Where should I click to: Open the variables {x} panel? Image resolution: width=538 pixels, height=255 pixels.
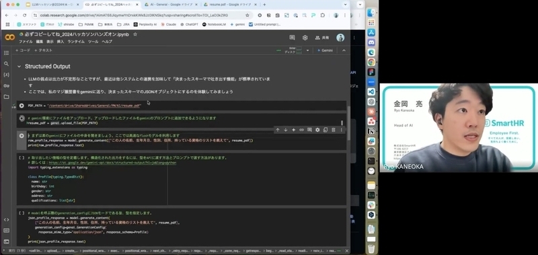[6, 75]
